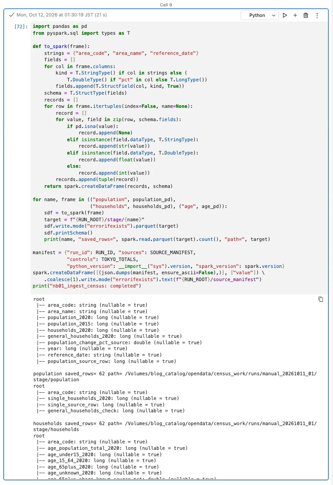
Task: Click the Cell 9 title label
Action: coord(166,5)
